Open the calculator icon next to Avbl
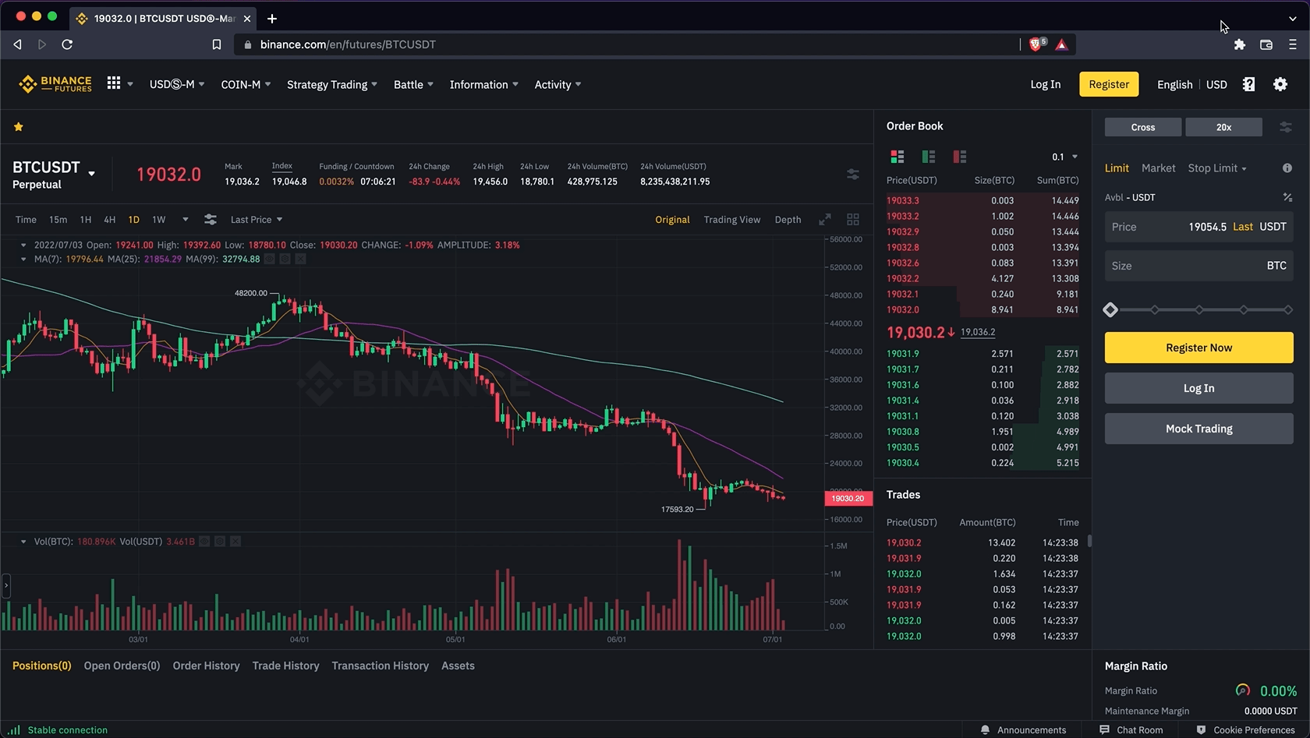Image resolution: width=1310 pixels, height=738 pixels. (x=1287, y=197)
